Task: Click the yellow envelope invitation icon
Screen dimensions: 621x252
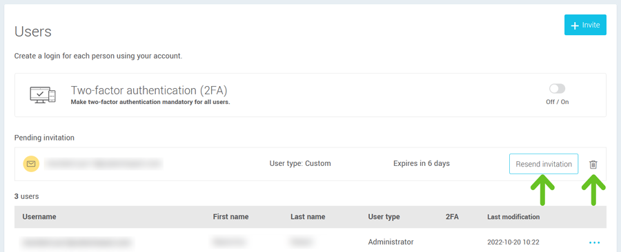Action: point(31,164)
